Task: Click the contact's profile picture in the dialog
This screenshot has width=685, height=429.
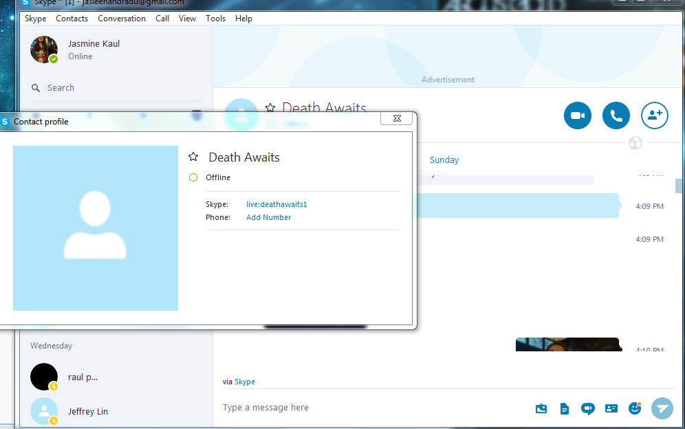Action: [95, 228]
